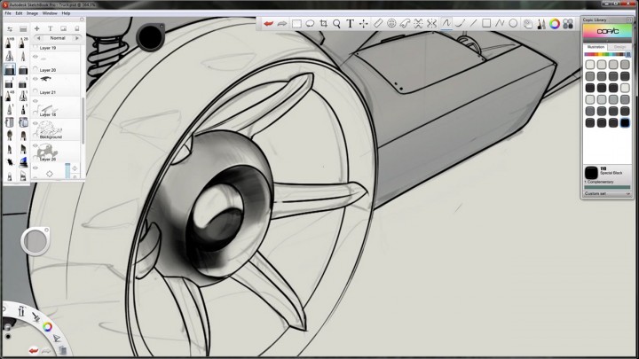Viewport: 639px width, 359px height.
Task: Close the Copic Library panel
Action: coord(629,20)
